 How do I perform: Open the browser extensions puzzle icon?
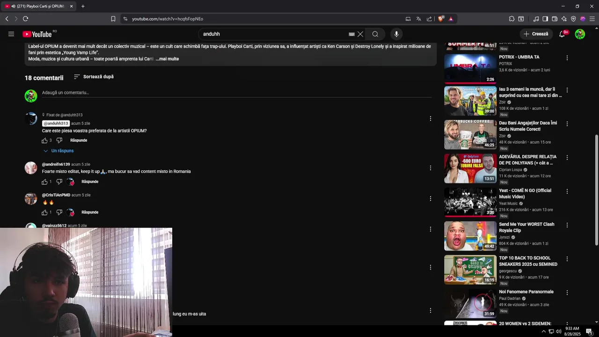coord(511,19)
